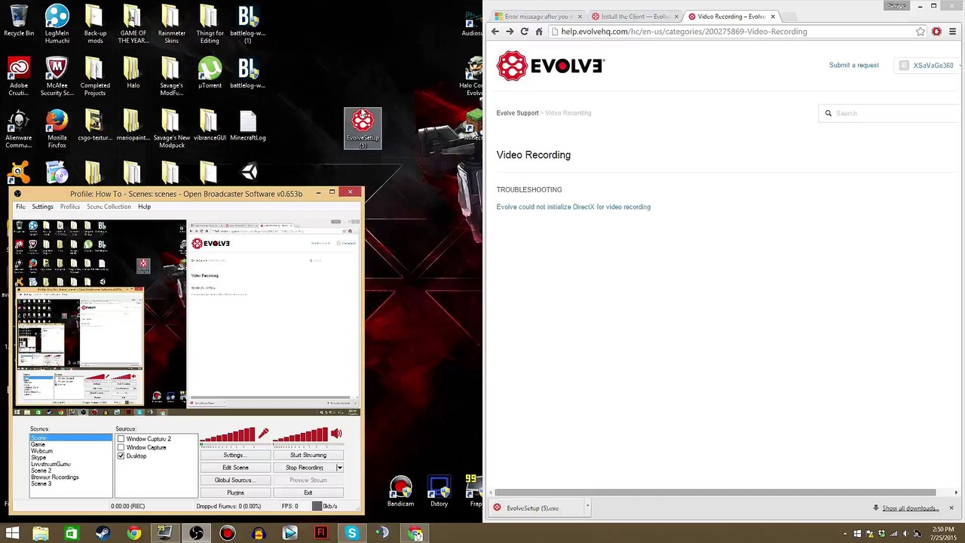Open the Profiles menu in OBS
The width and height of the screenshot is (965, 543).
[70, 207]
